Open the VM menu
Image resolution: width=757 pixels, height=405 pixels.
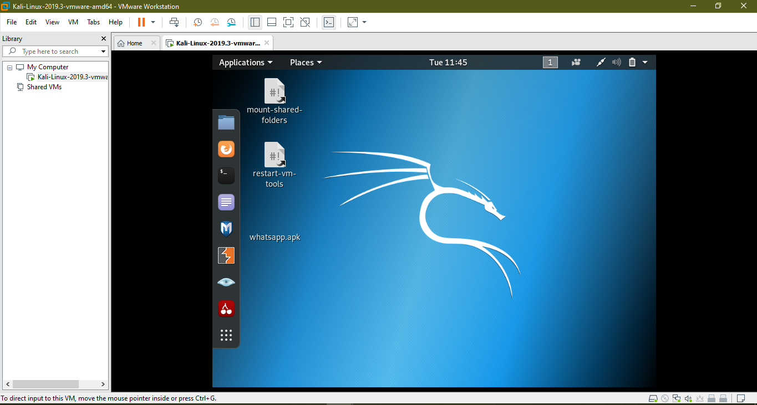point(73,22)
